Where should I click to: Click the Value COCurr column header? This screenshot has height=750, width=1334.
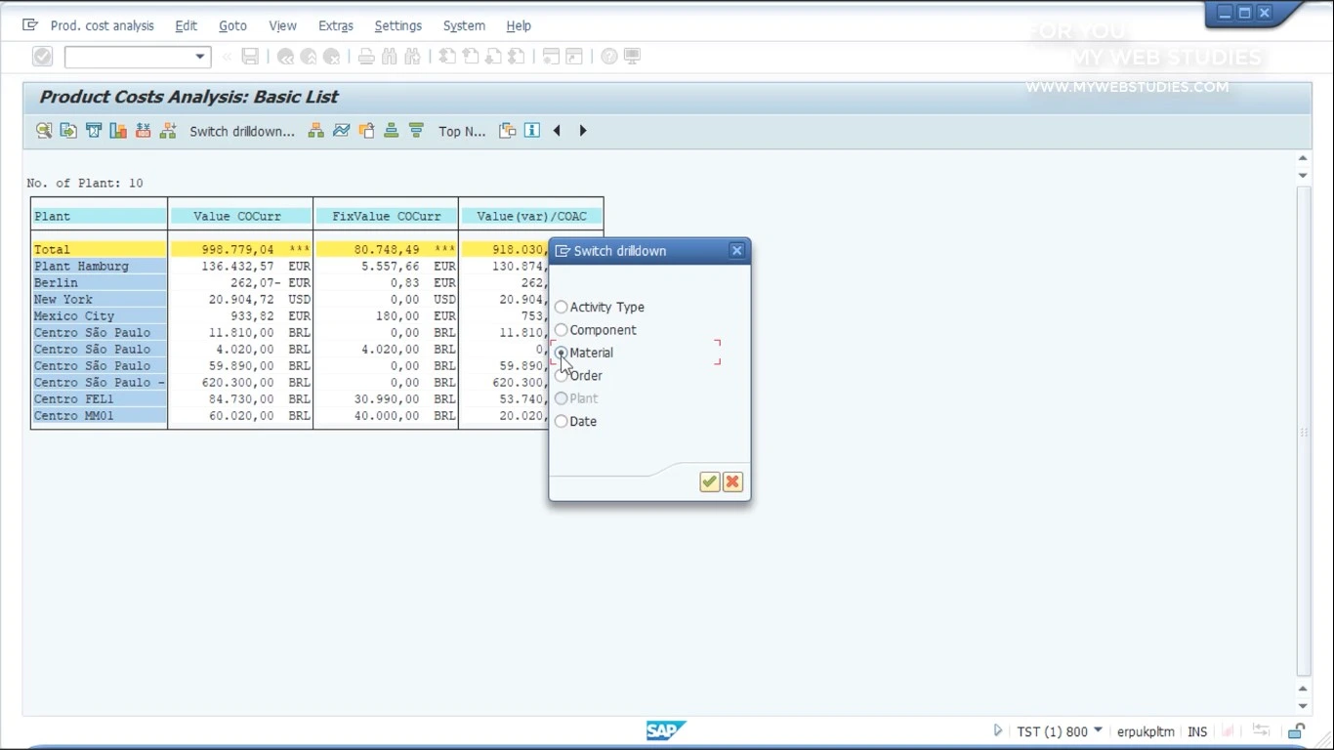[x=240, y=216]
